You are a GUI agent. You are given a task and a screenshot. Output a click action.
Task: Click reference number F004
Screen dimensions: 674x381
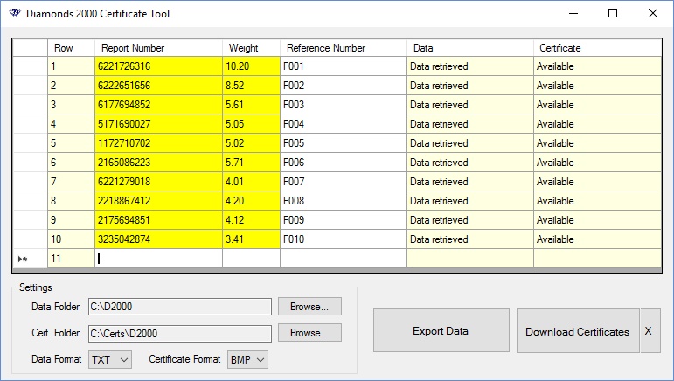point(343,124)
